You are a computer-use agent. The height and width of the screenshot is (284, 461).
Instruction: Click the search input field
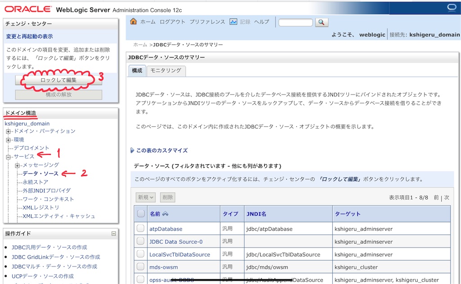pos(295,23)
